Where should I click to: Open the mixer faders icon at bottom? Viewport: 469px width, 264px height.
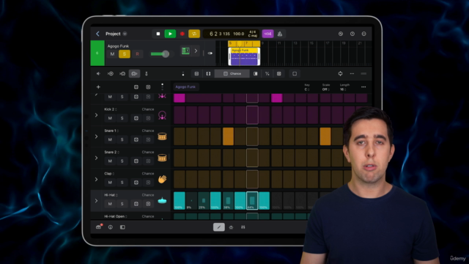(243, 227)
